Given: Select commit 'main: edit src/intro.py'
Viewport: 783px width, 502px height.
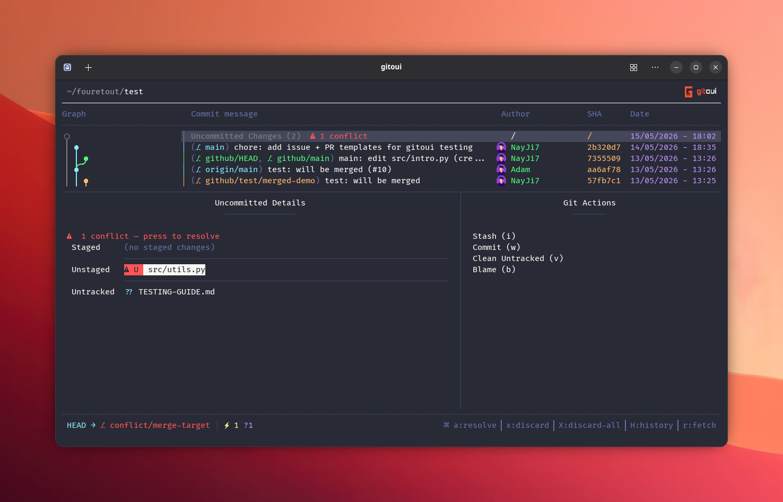Looking at the screenshot, I should point(451,158).
